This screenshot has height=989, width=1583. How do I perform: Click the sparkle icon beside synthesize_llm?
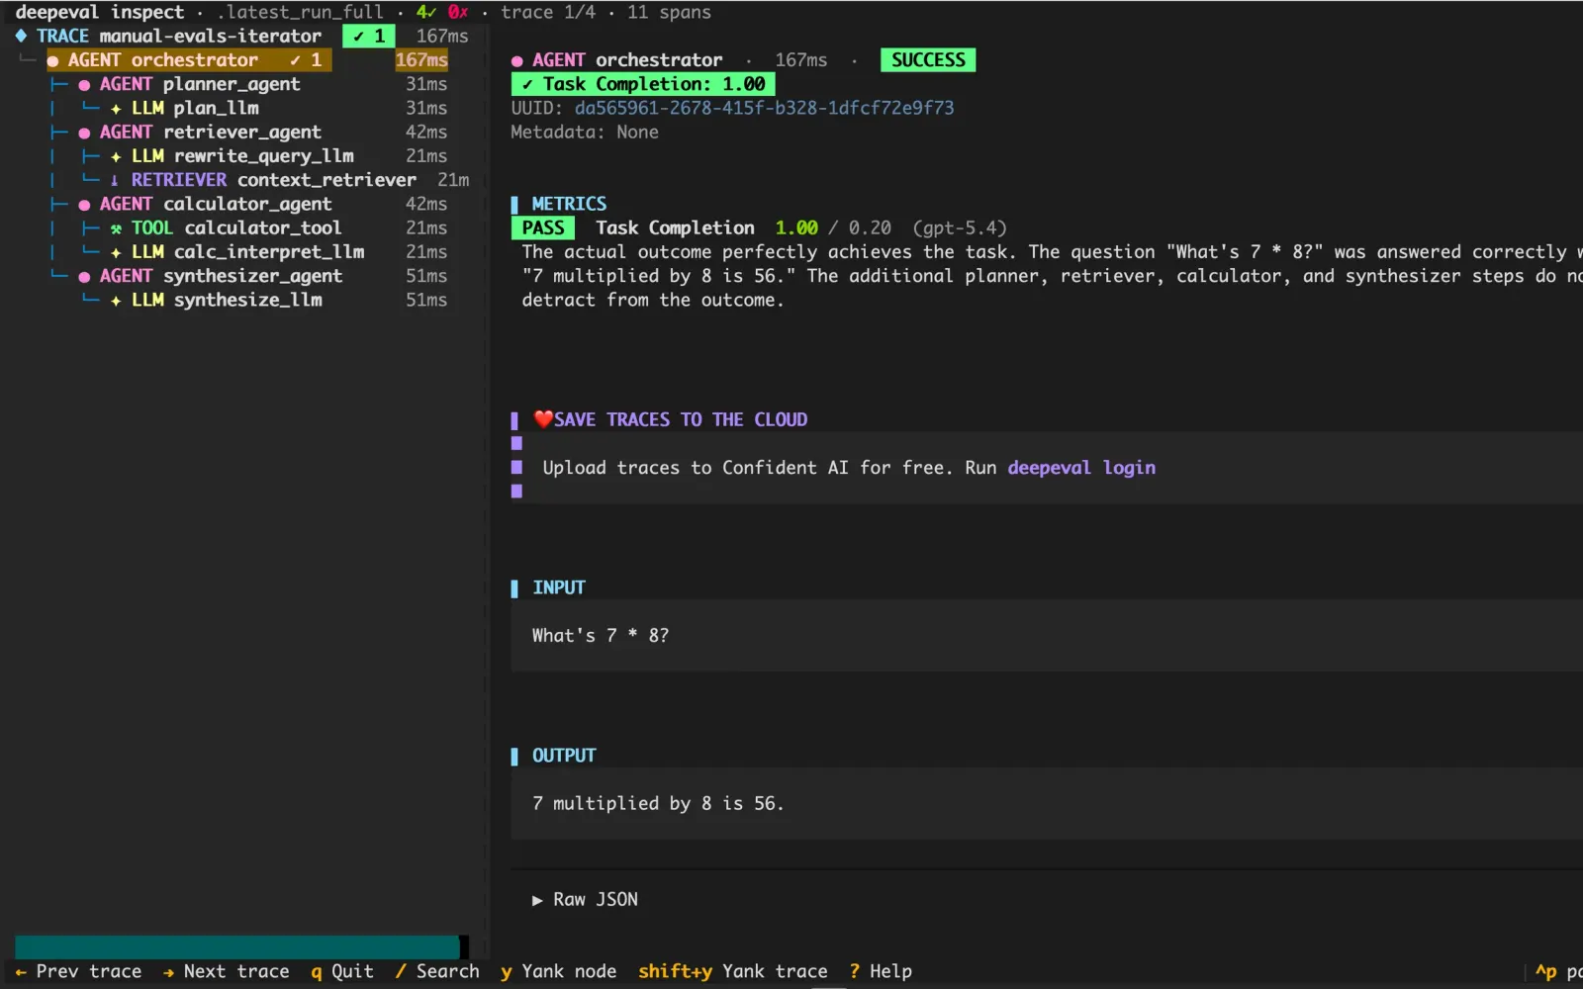click(116, 300)
